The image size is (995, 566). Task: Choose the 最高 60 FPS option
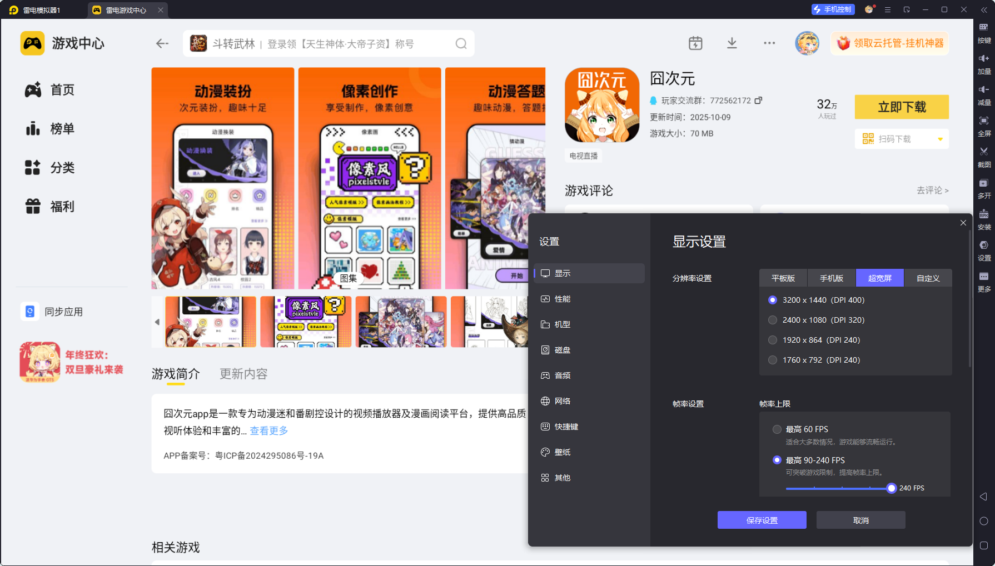pyautogui.click(x=800, y=429)
